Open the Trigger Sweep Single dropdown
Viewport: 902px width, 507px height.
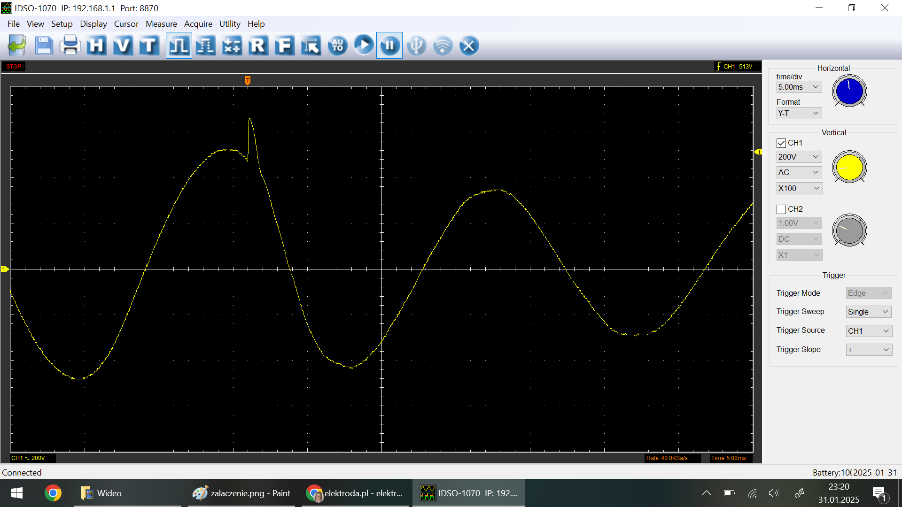click(x=869, y=312)
